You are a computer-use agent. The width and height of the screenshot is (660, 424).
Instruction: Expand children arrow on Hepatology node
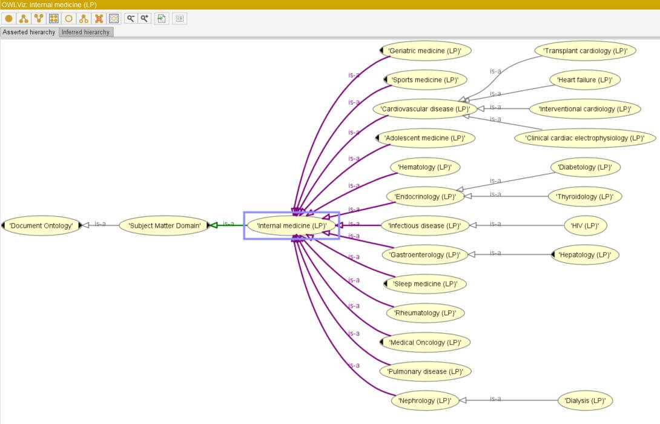[553, 254]
